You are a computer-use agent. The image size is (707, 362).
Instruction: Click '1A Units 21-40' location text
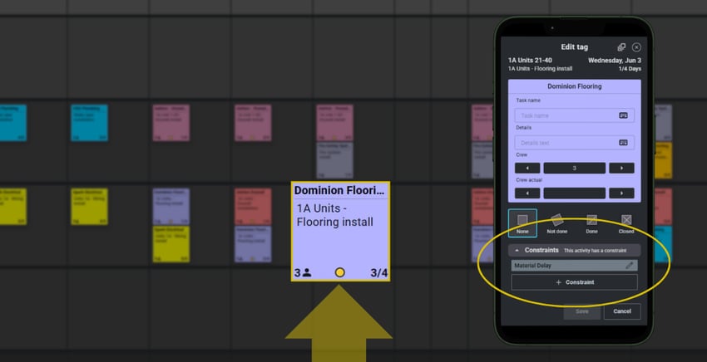pyautogui.click(x=530, y=61)
